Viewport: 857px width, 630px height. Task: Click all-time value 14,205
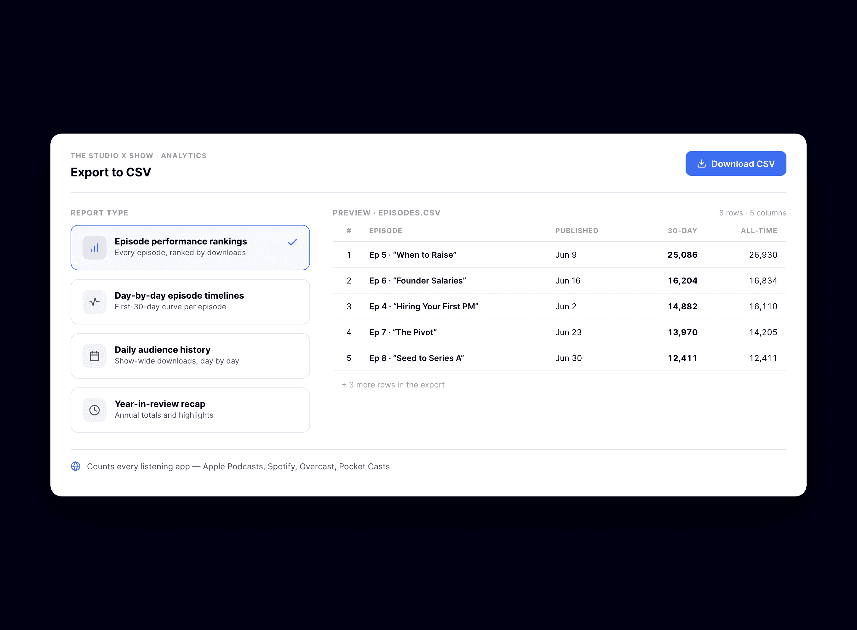763,332
